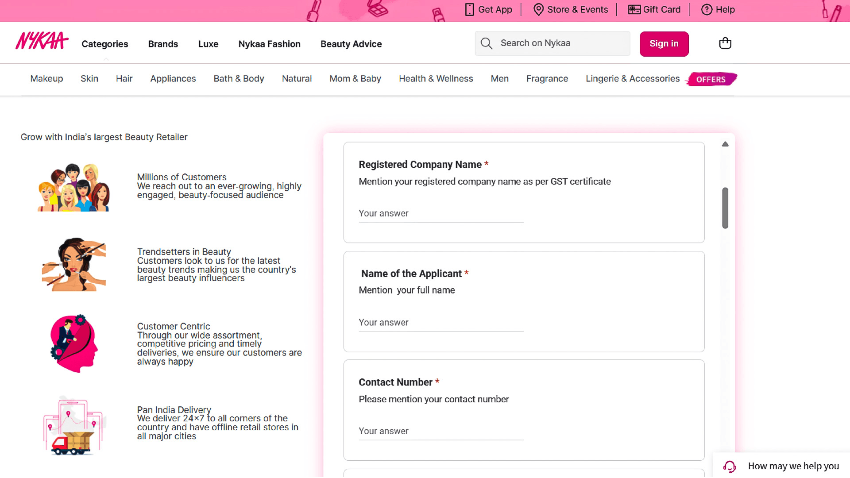The image size is (850, 478).
Task: Click the search magnifier icon
Action: (x=486, y=43)
